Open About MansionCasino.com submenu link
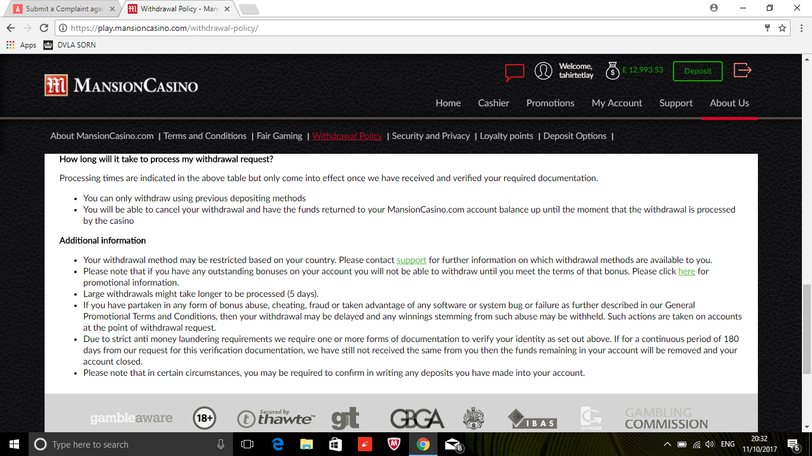812x456 pixels. click(x=102, y=136)
